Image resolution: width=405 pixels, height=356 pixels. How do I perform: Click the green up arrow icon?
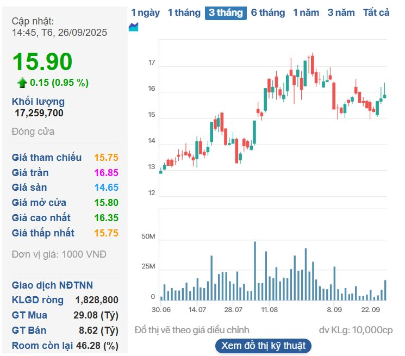click(22, 83)
